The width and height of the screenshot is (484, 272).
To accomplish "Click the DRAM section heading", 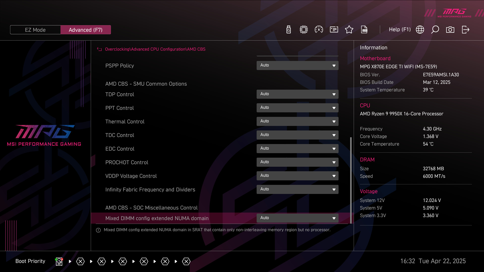I will point(367,160).
